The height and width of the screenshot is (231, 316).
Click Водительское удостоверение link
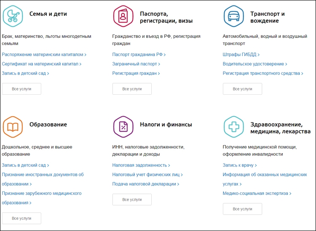pyautogui.click(x=255, y=64)
